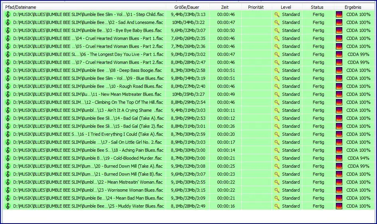Sort by Status column header
The height and width of the screenshot is (224, 377).
(x=318, y=7)
